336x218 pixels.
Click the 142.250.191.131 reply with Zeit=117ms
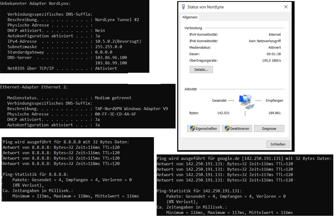point(225,175)
